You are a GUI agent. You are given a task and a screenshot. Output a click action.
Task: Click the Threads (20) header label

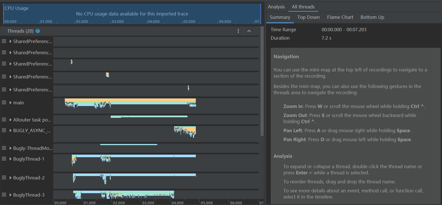(x=20, y=31)
